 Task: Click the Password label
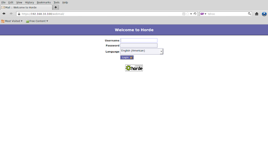(x=113, y=46)
